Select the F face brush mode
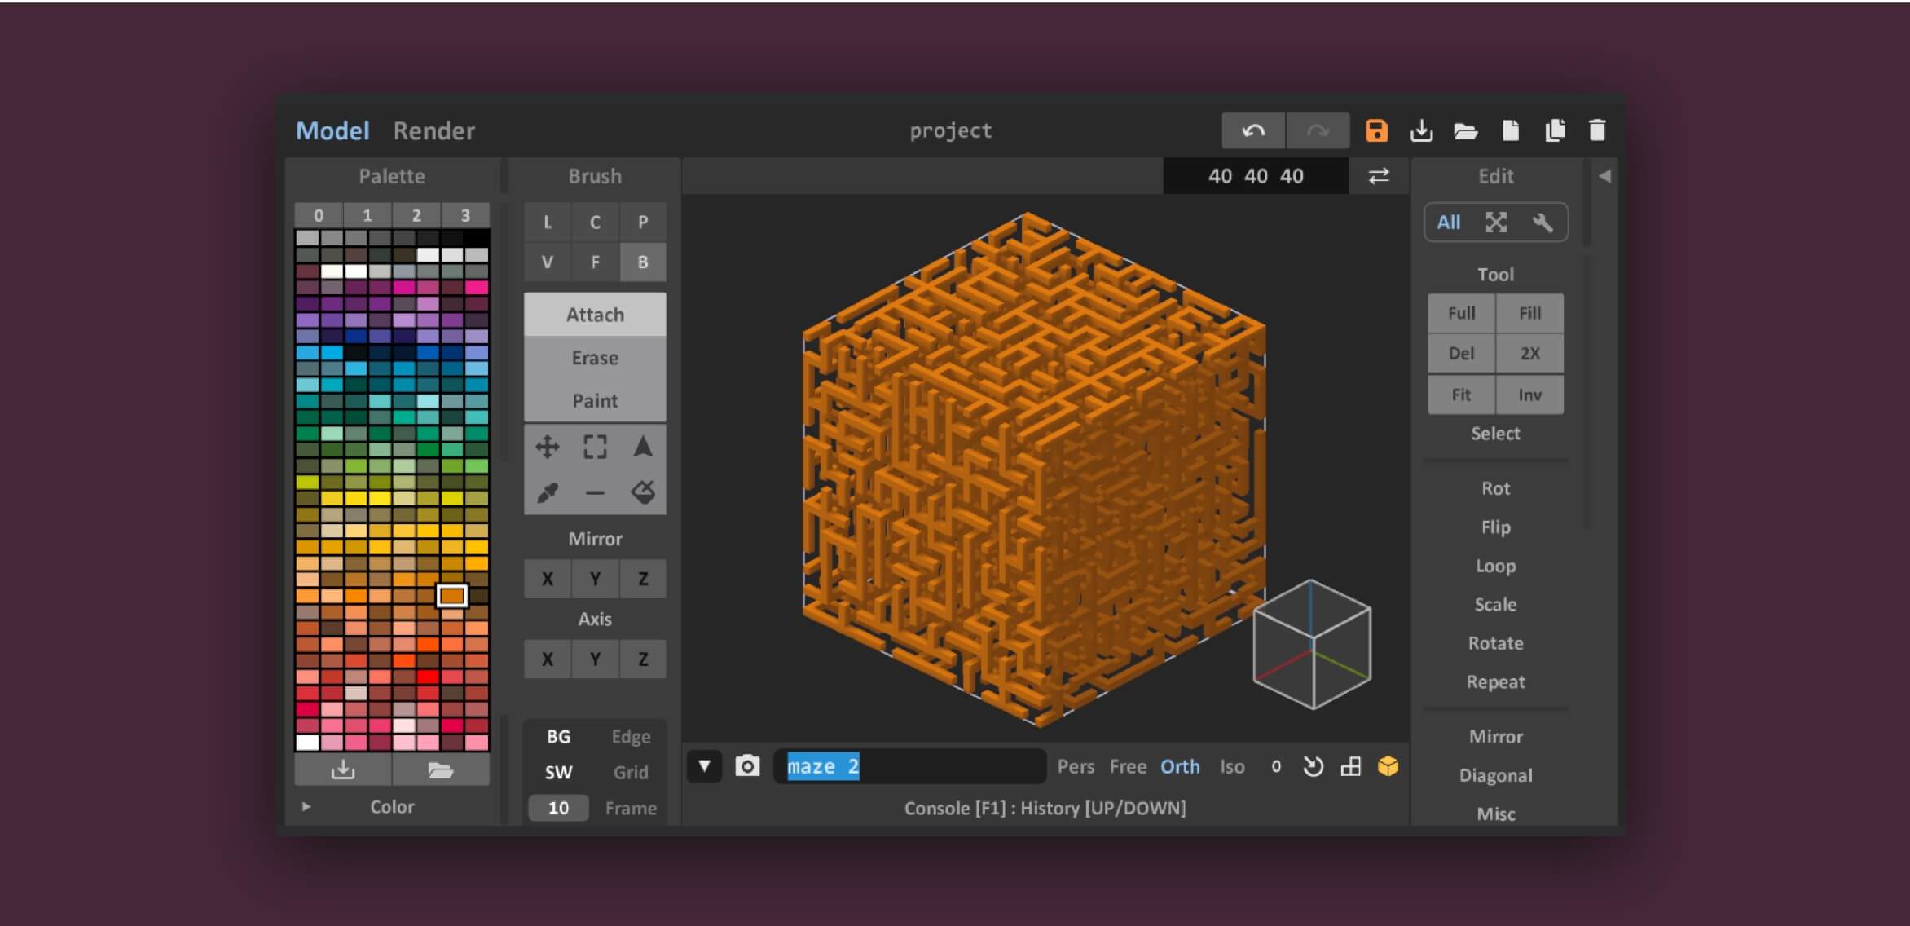This screenshot has width=1910, height=926. 595,262
